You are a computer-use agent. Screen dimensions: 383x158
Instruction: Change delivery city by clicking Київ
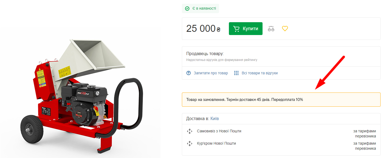214,118
